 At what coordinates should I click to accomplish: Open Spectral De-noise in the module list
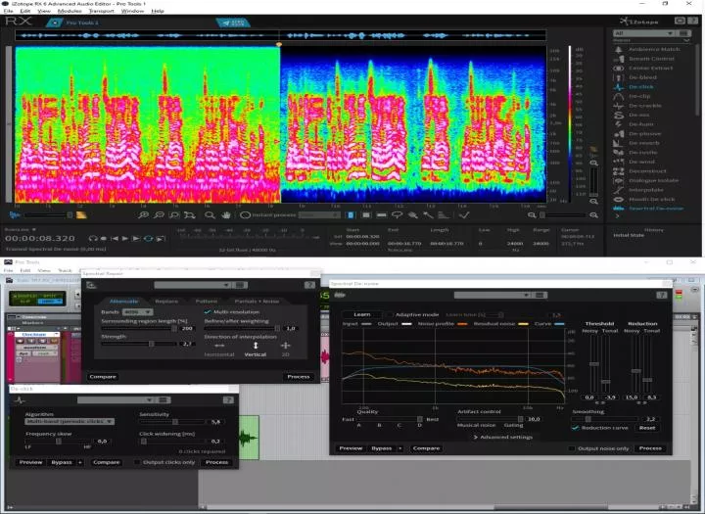[656, 209]
